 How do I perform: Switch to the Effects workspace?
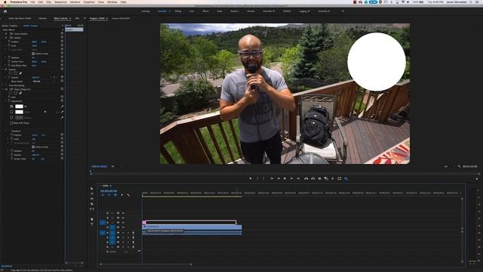205,11
